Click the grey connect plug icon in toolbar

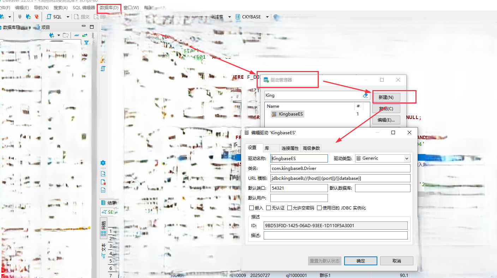tap(20, 17)
